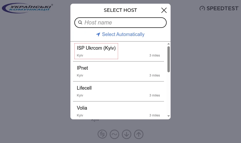
Task: Click the ping (two-way arrows) icon
Action: tap(102, 134)
